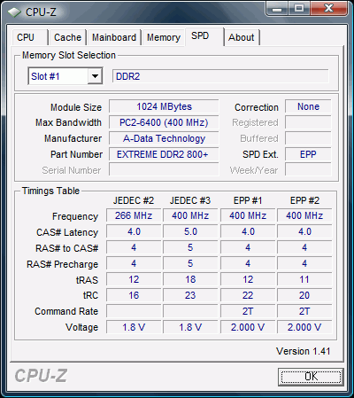The height and width of the screenshot is (398, 354).
Task: Click the A-Data Technology manufacturer field
Action: 164,138
